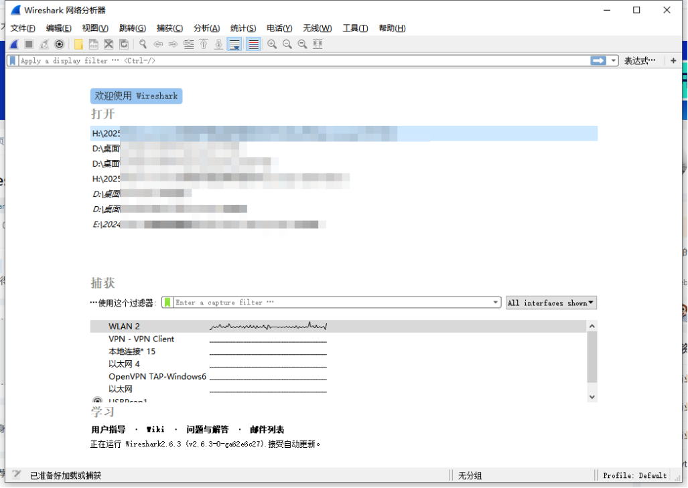The width and height of the screenshot is (688, 488).
Task: Find a packet with magnifier icon
Action: pos(143,44)
